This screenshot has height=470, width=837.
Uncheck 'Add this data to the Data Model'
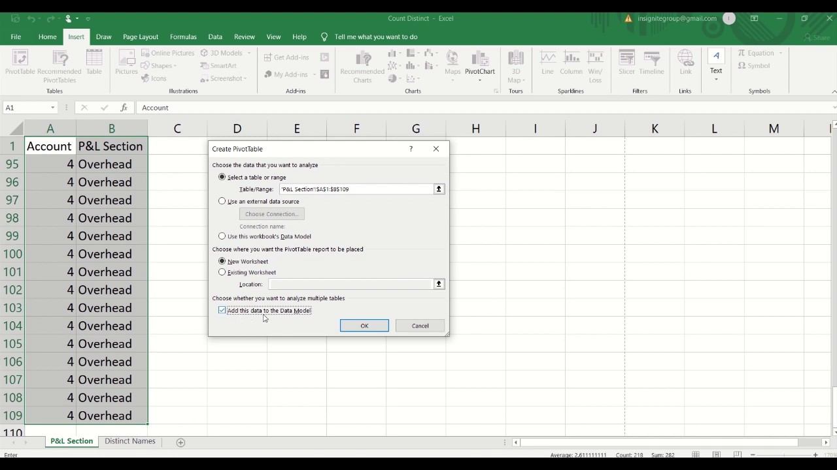(222, 311)
